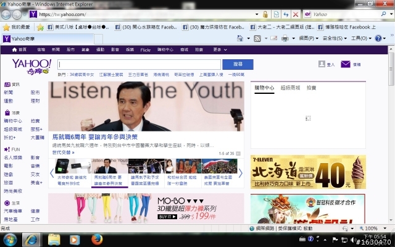Expand the print button dropdown arrow
The width and height of the screenshot is (395, 247).
(294, 38)
